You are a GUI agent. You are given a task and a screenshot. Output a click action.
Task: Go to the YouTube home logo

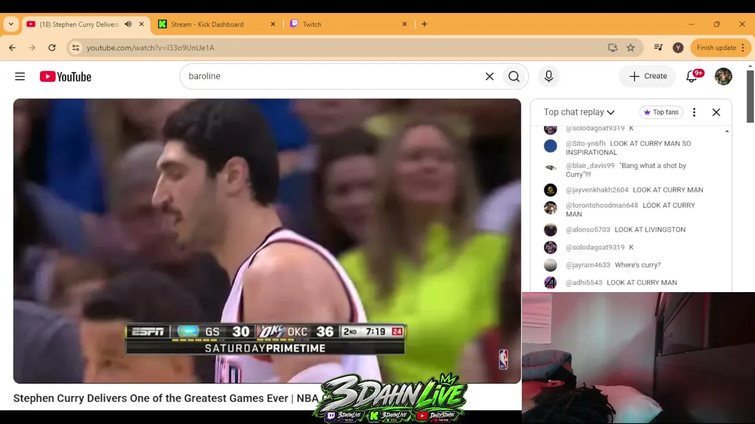[65, 77]
